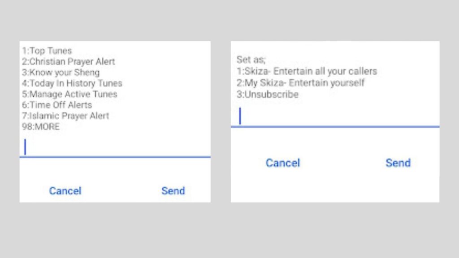Select 2:My Skiza- Entertain yourself
The image size is (459, 258).
click(301, 83)
